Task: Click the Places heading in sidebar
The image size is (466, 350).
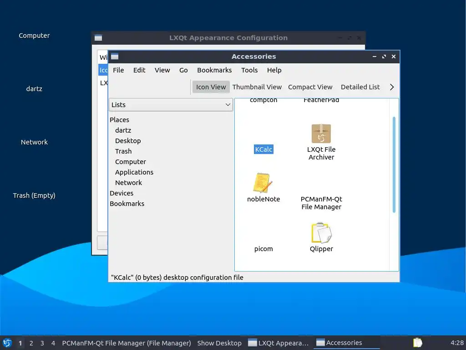Action: pyautogui.click(x=119, y=120)
